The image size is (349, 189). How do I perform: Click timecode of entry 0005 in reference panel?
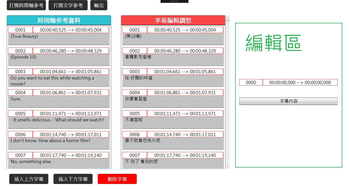point(71,114)
